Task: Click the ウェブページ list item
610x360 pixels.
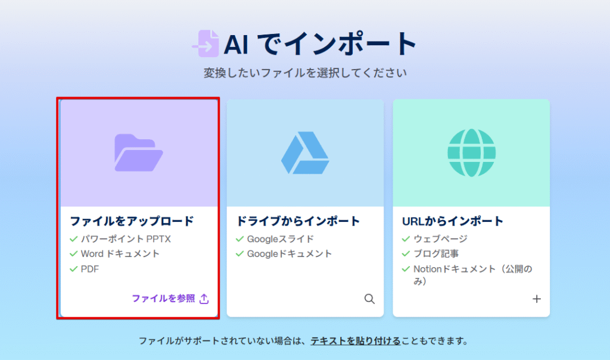Action: point(440,239)
